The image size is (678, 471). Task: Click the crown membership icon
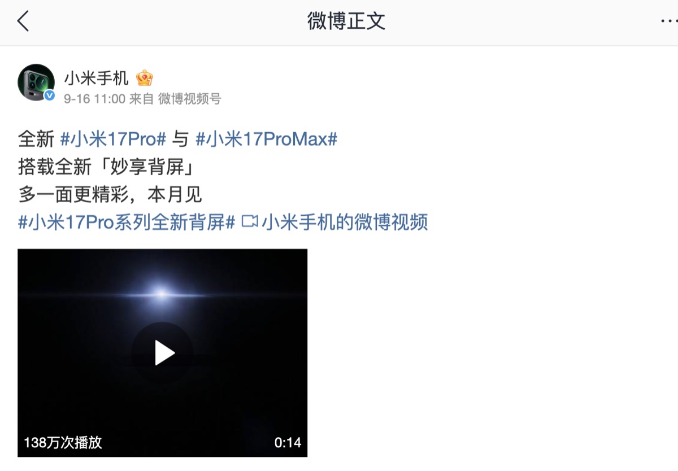(145, 78)
